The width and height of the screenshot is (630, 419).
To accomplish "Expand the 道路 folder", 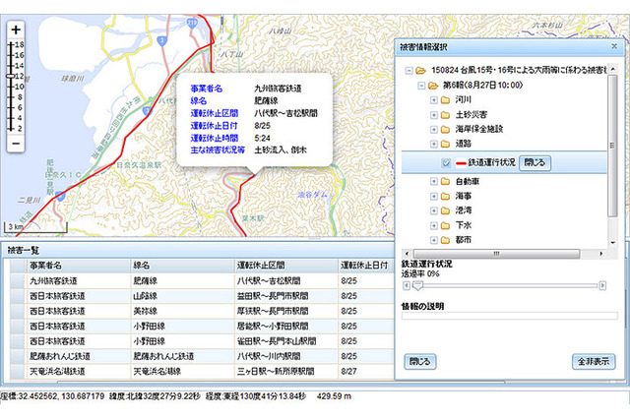I will (434, 144).
